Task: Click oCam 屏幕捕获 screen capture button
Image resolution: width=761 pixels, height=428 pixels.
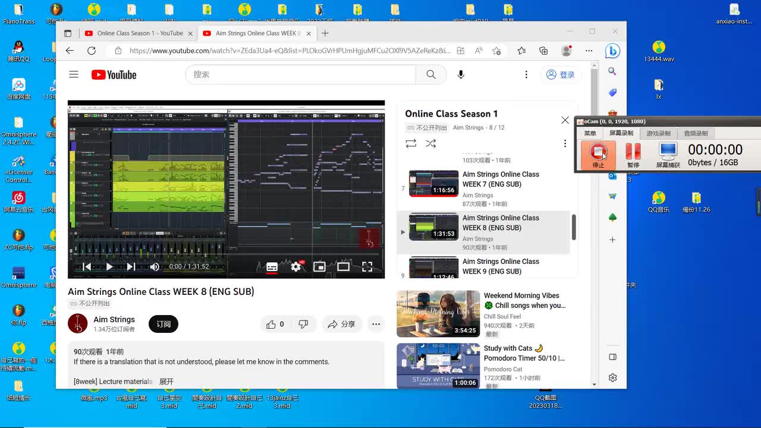Action: coord(668,155)
